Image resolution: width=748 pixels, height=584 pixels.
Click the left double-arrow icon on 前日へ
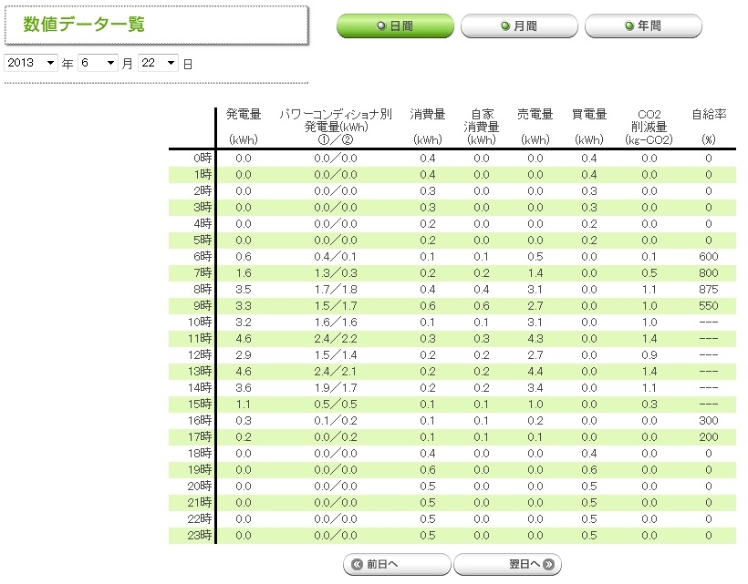pos(357,565)
